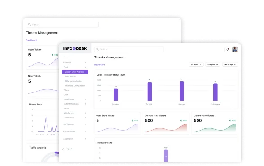
Task: Open the All Teams dropdown
Action: pyautogui.click(x=196, y=65)
